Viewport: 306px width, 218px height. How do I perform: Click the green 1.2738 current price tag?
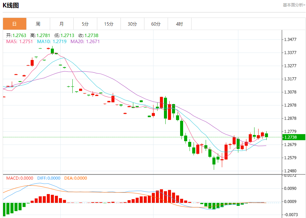[x=294, y=137]
